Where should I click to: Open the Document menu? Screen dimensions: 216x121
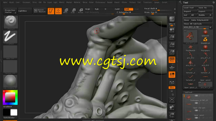[x=26, y=2]
